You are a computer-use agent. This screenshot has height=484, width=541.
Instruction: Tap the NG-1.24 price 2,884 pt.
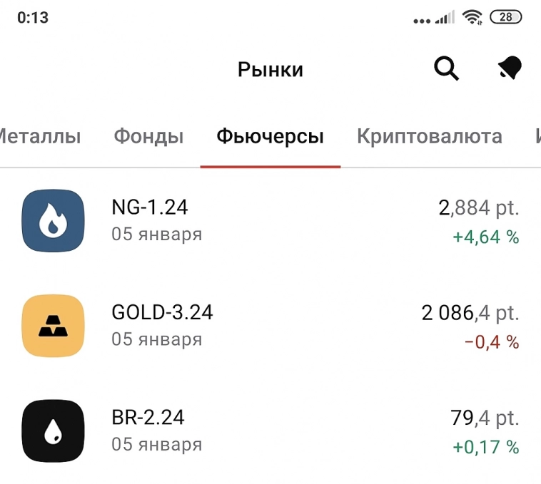point(478,208)
